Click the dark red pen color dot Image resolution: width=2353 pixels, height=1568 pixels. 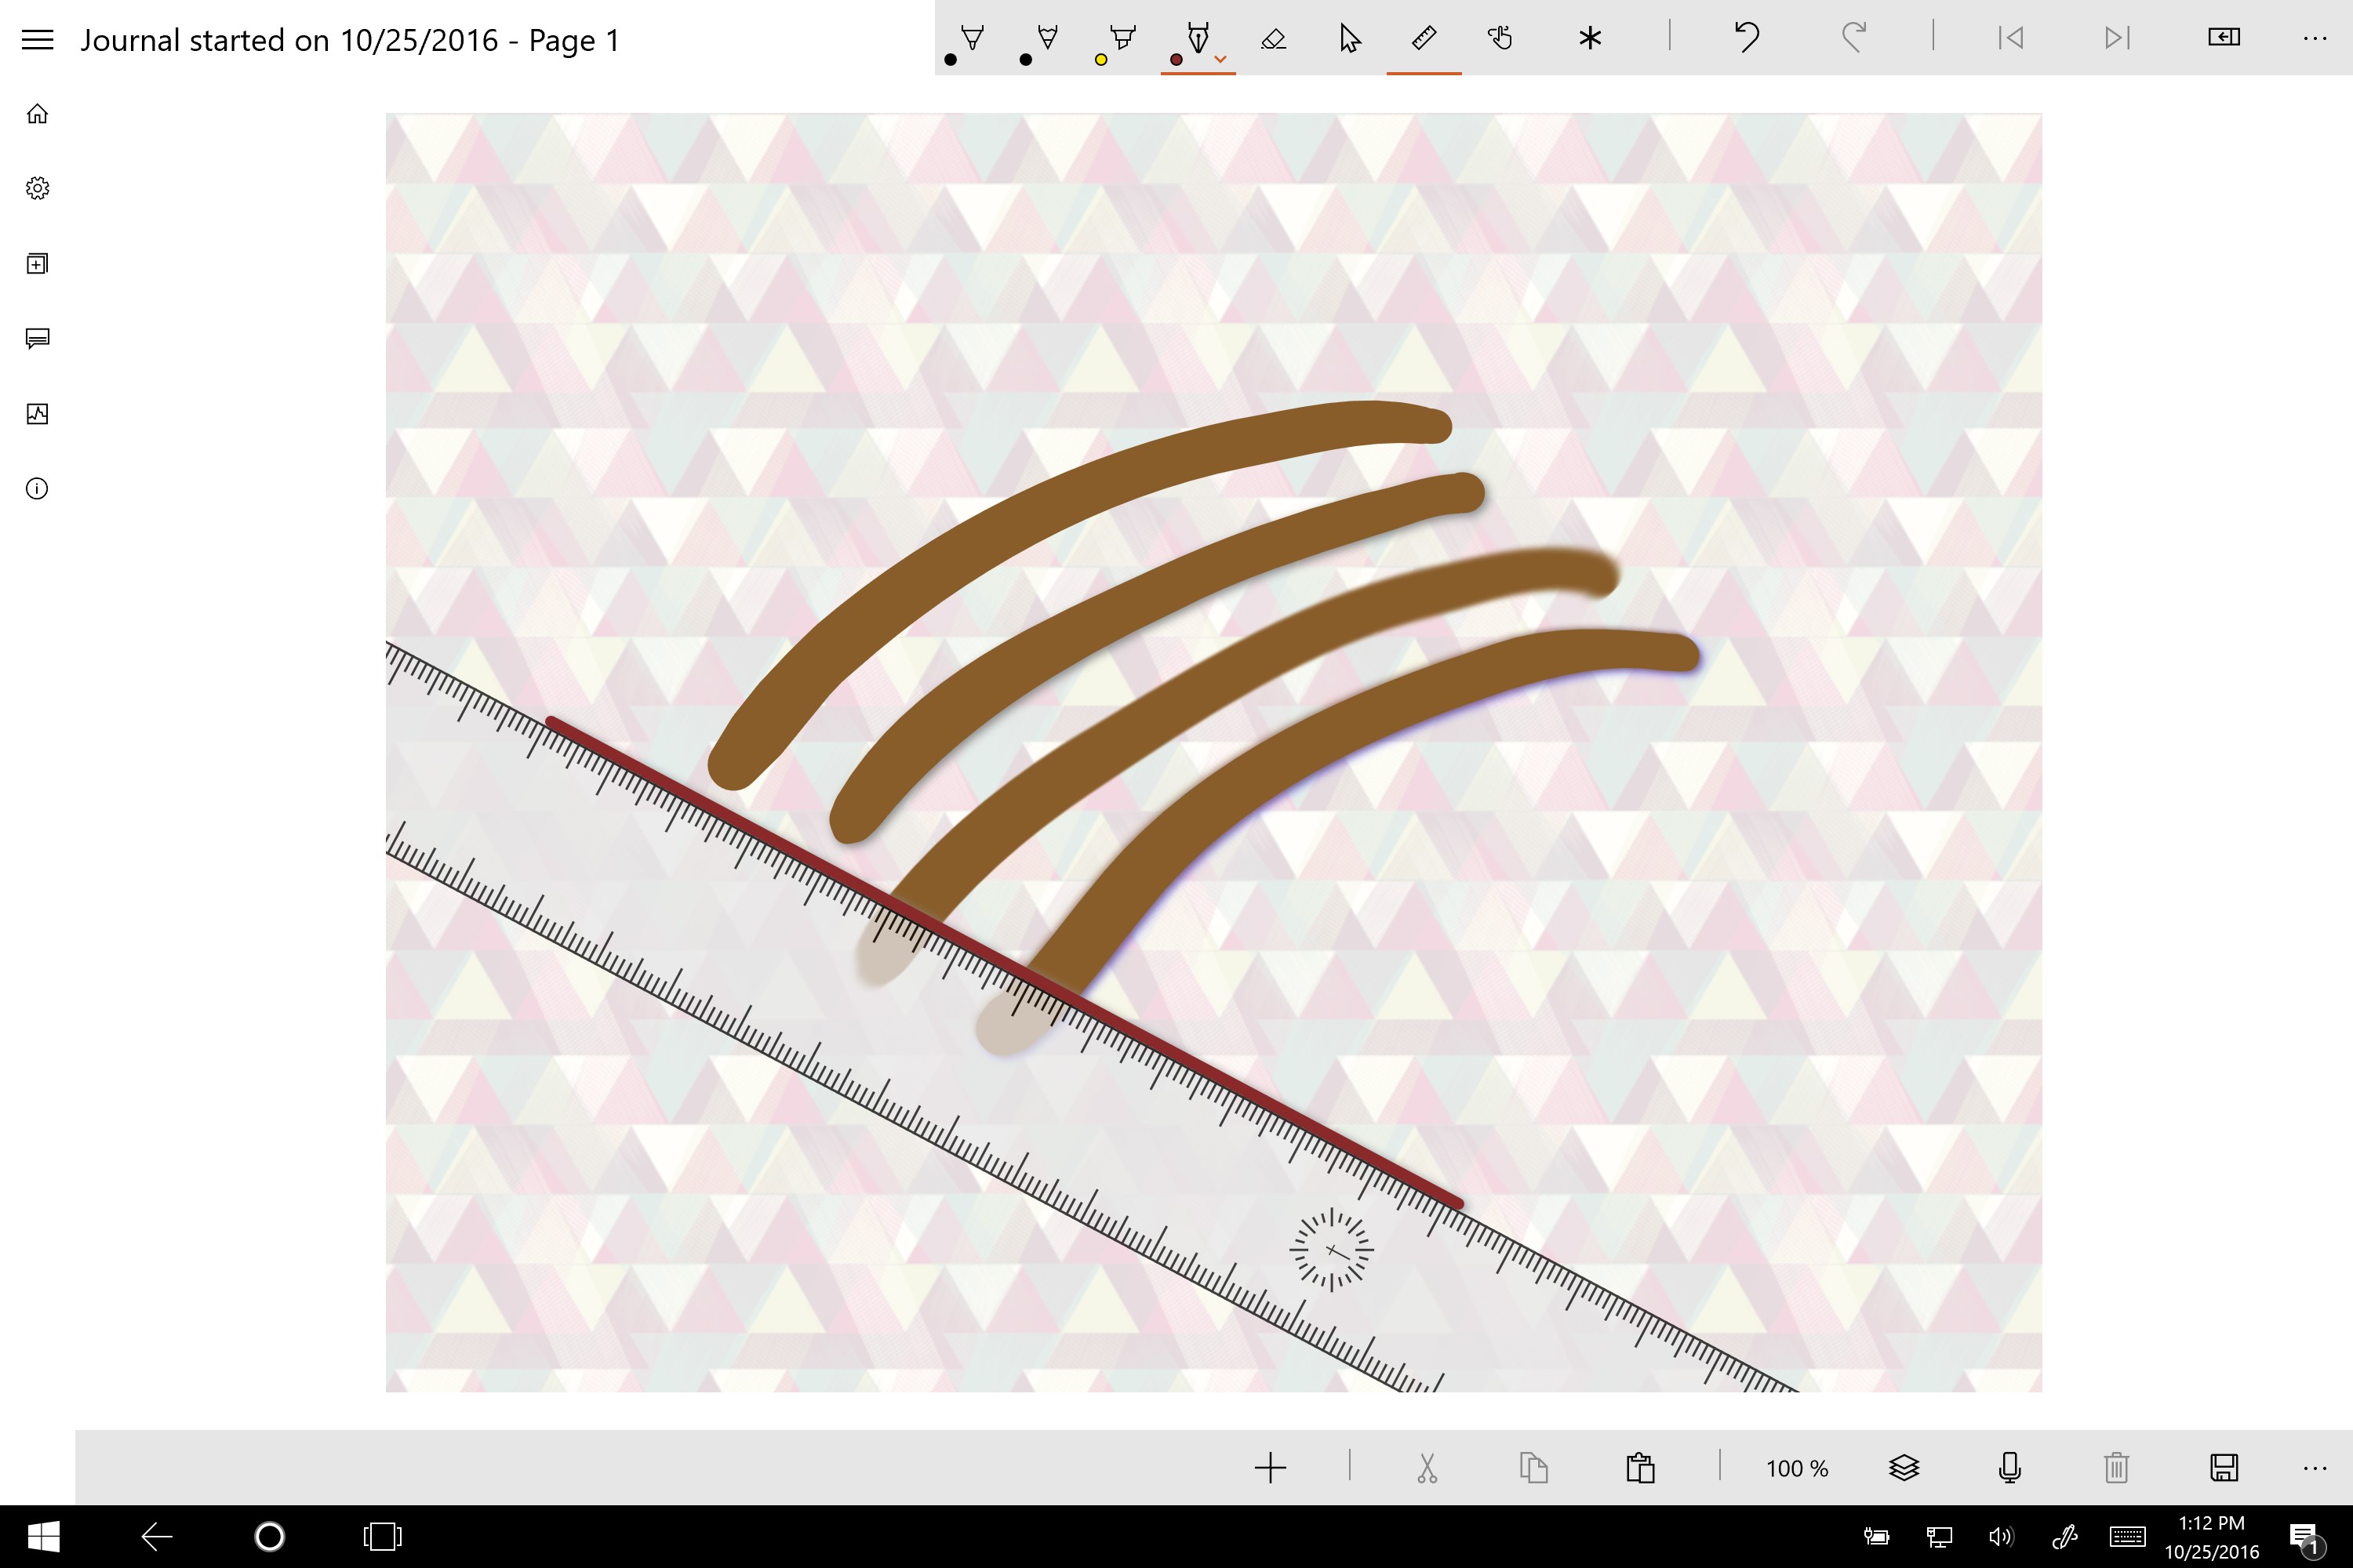point(1176,60)
